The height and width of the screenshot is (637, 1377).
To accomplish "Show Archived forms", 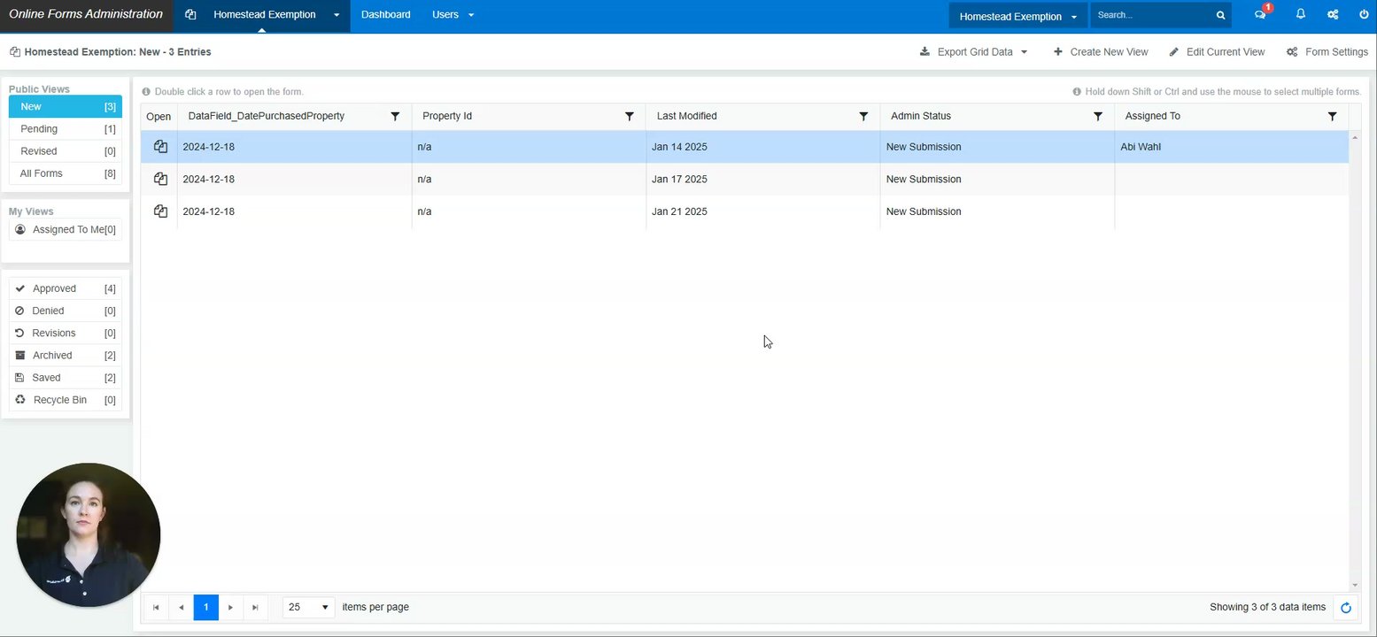I will [66, 355].
